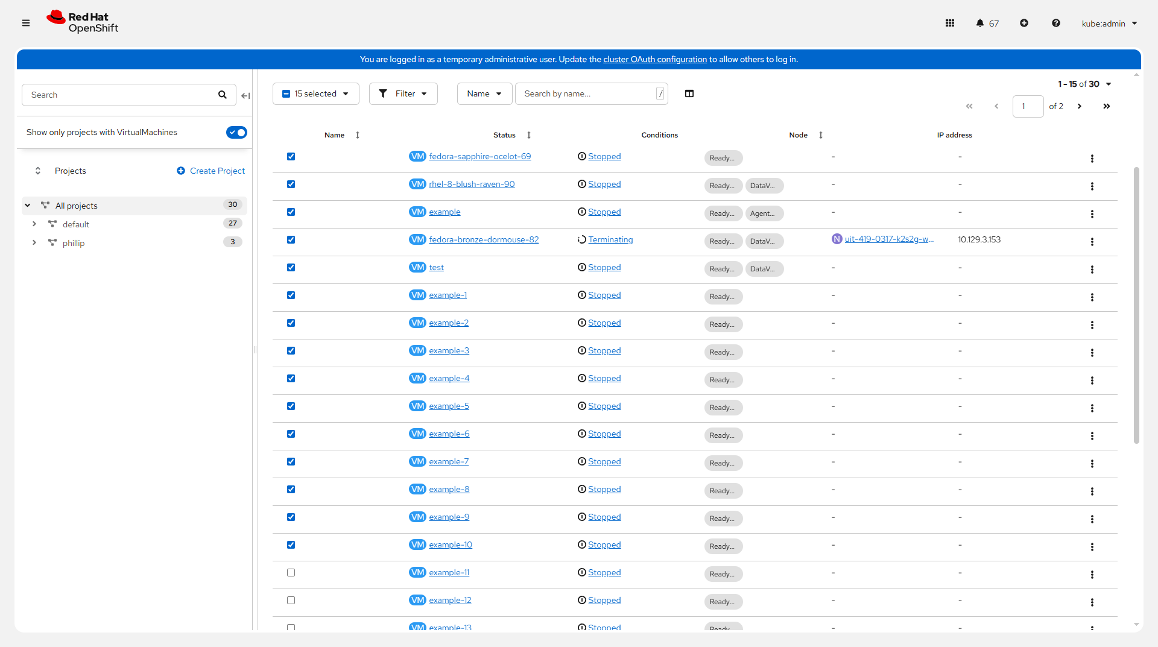Toggle Show only projects with VirtualMachines

click(x=236, y=132)
